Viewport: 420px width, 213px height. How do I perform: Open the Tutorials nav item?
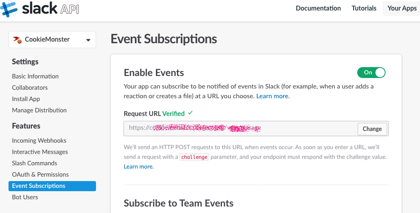tap(364, 8)
